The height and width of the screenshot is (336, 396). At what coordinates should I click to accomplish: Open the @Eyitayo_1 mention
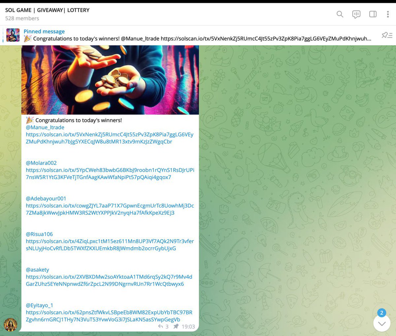[39, 305]
